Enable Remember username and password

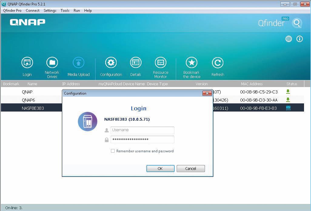pyautogui.click(x=113, y=151)
